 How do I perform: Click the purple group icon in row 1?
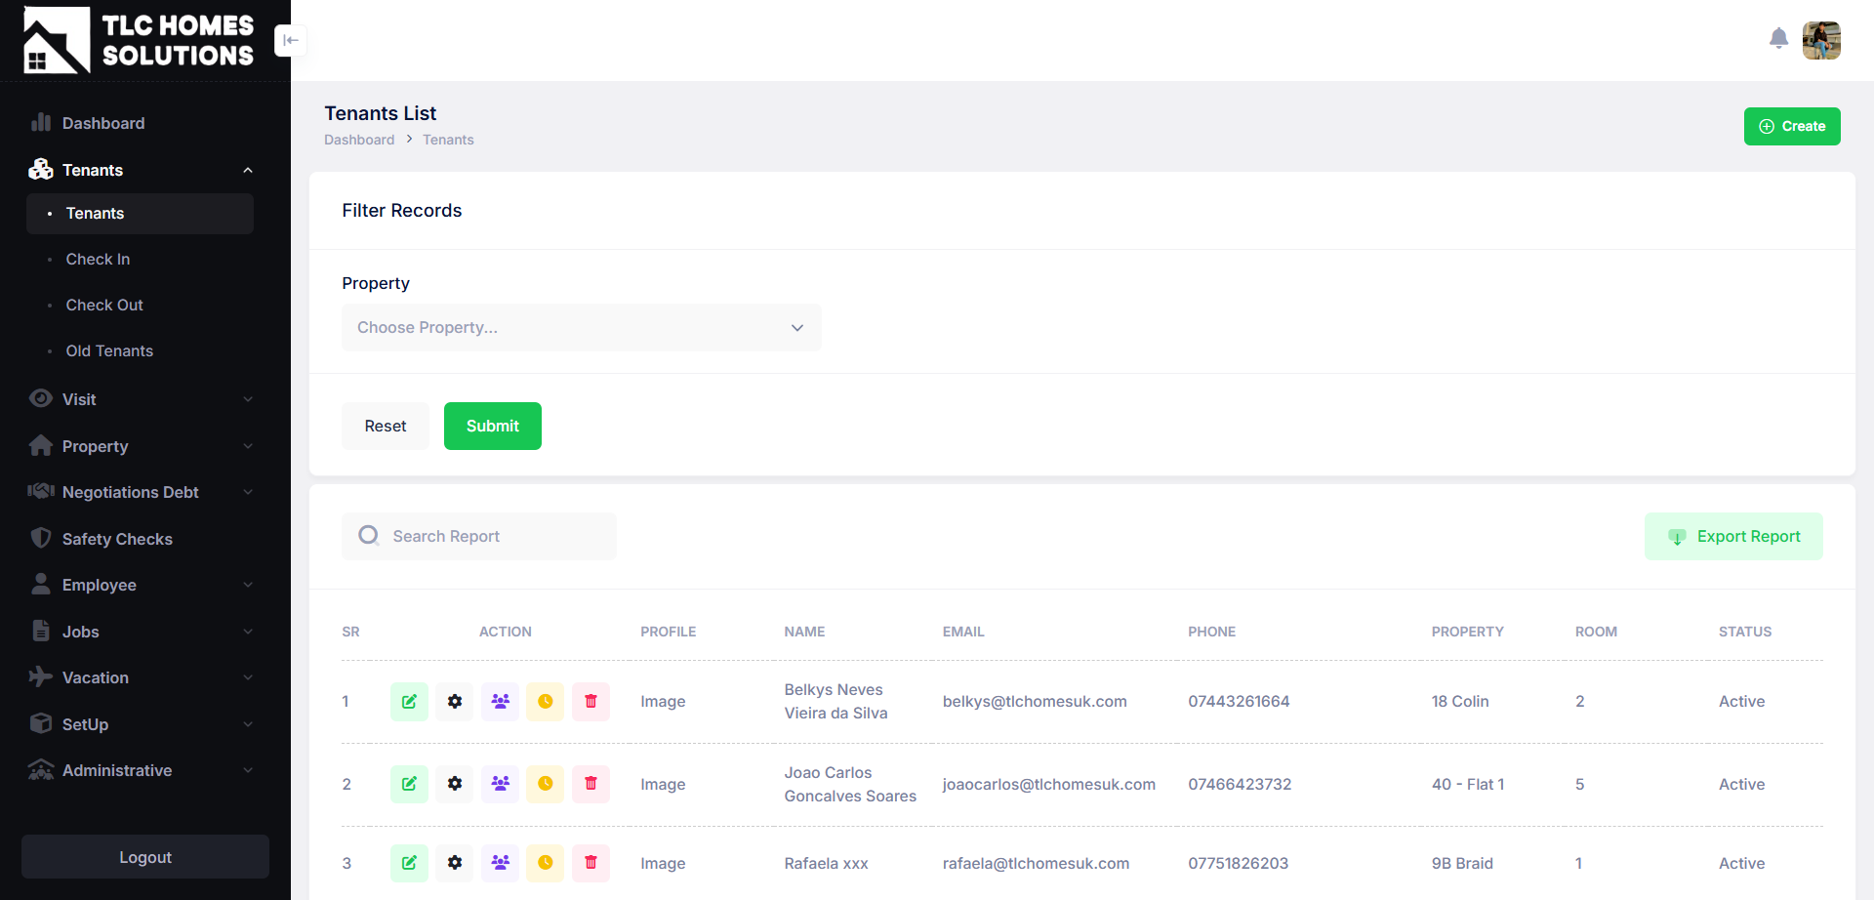(x=500, y=701)
